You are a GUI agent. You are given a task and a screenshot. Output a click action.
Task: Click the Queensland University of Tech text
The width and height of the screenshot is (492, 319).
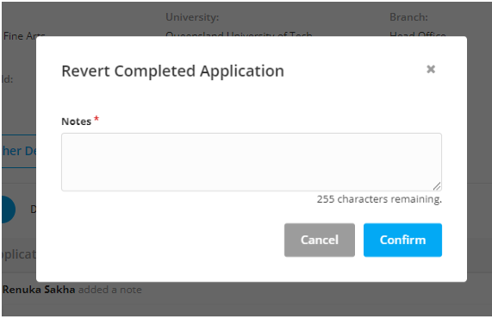tap(239, 34)
